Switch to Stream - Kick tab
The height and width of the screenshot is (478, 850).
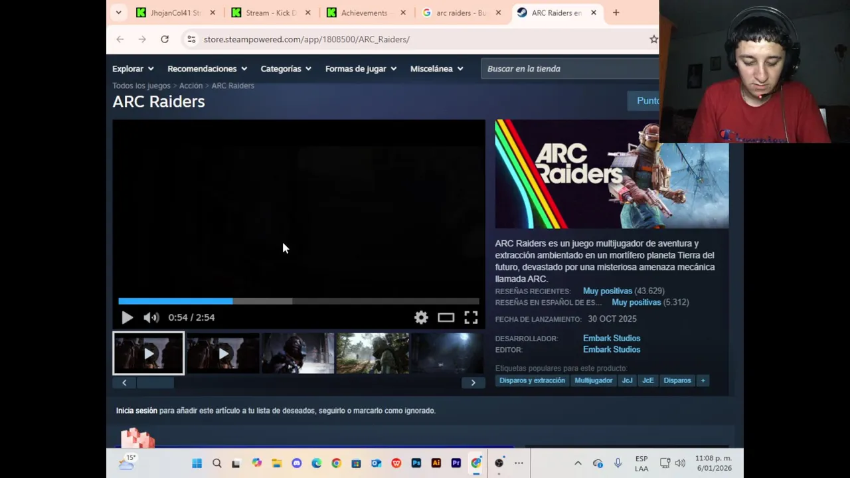pyautogui.click(x=270, y=13)
